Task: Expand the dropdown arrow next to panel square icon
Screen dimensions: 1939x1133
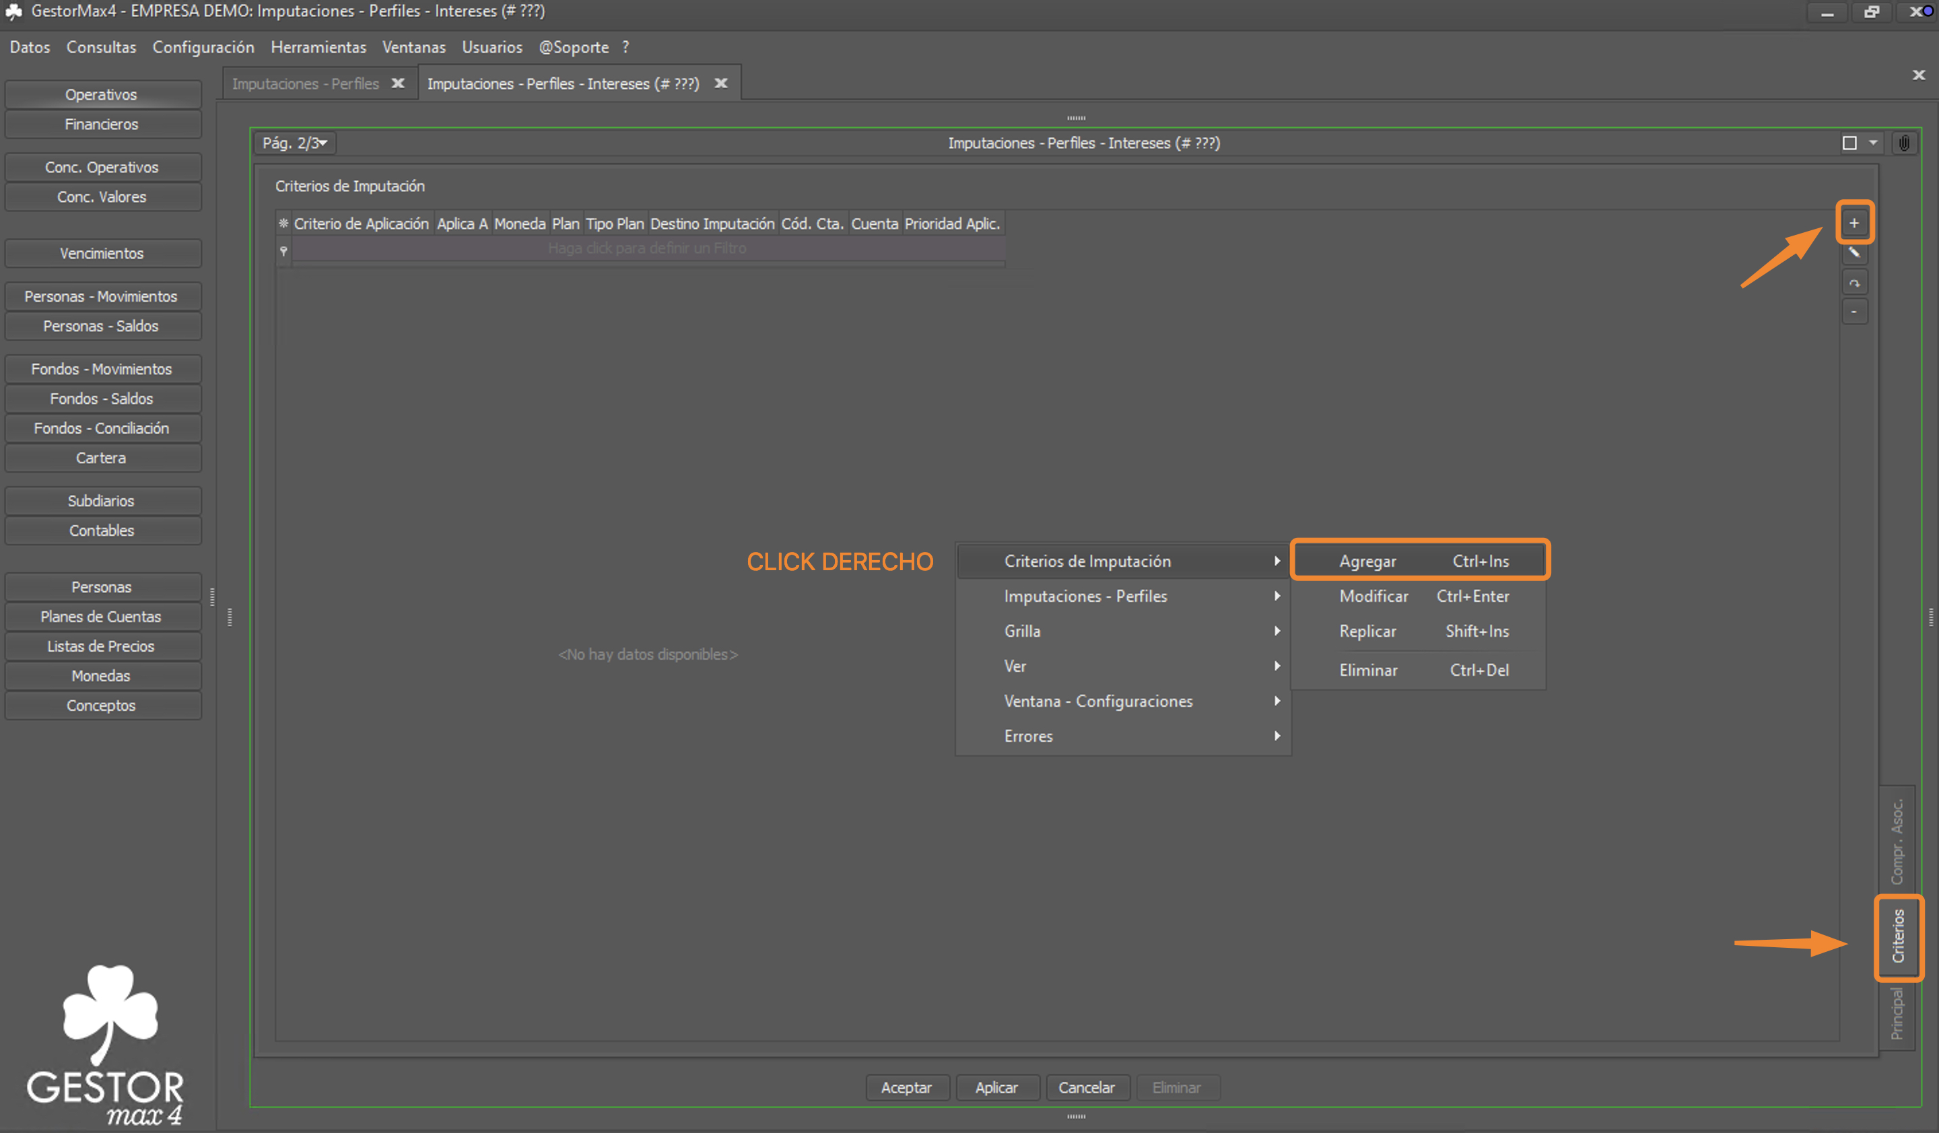Action: coord(1873,143)
